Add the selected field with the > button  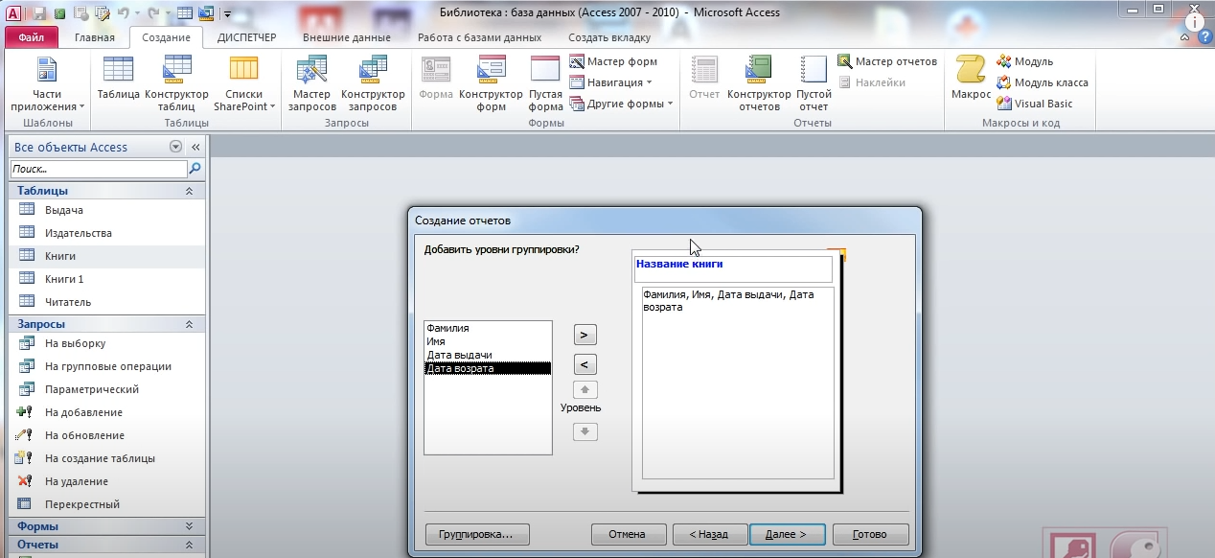[x=585, y=335]
